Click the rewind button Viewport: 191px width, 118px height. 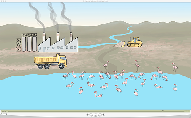click(x=91, y=115)
